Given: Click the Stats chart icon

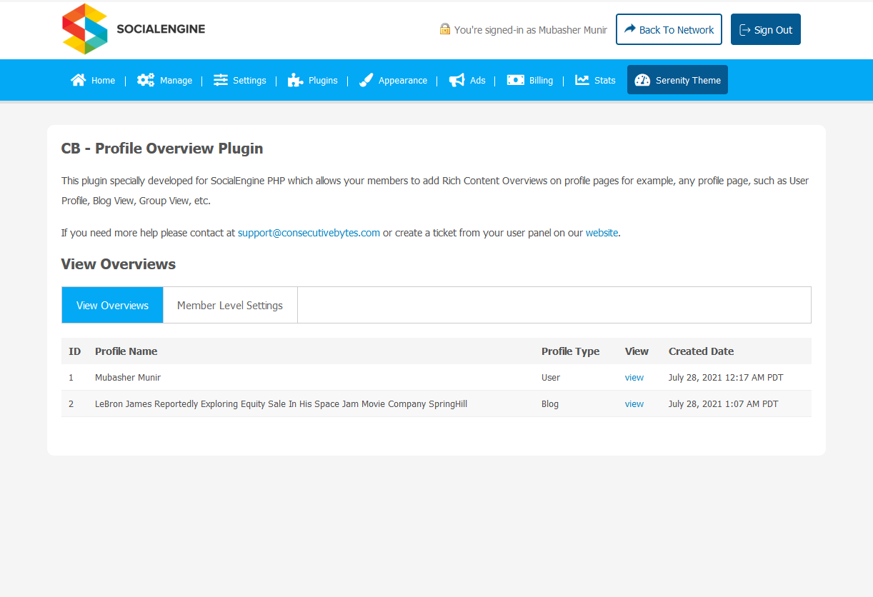Looking at the screenshot, I should click(x=582, y=80).
